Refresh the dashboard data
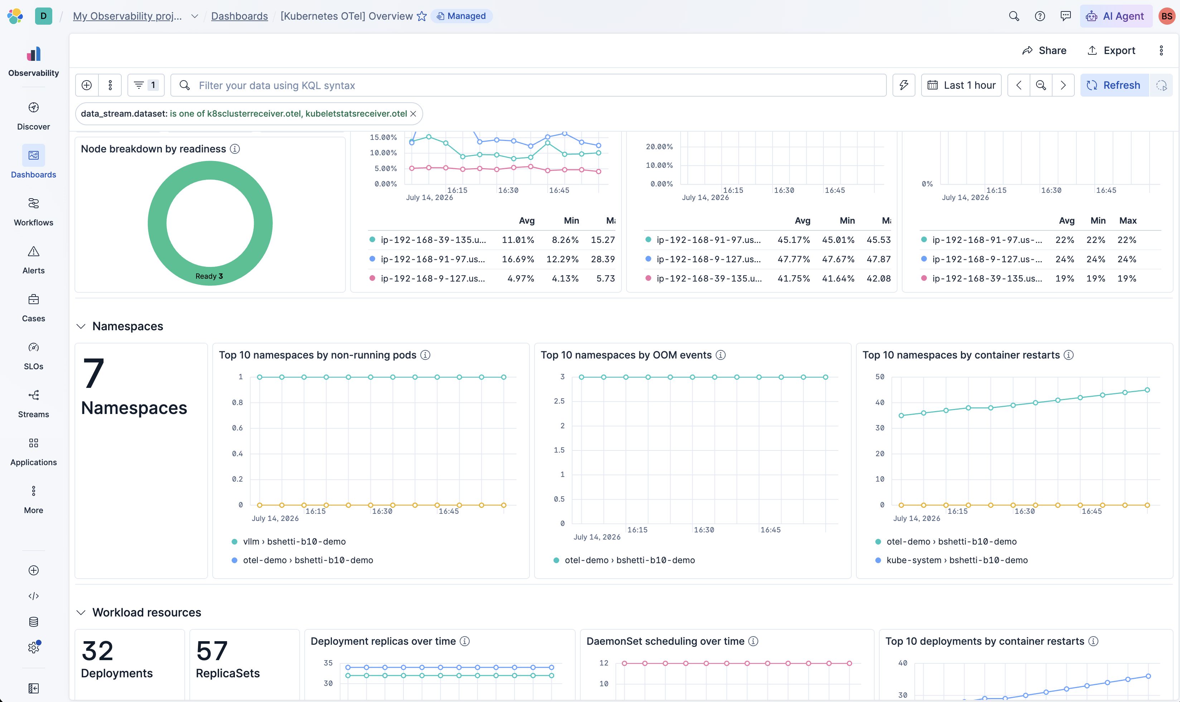The height and width of the screenshot is (702, 1180). (1115, 85)
